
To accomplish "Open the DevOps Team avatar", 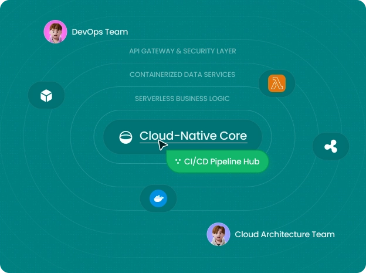I will click(56, 32).
